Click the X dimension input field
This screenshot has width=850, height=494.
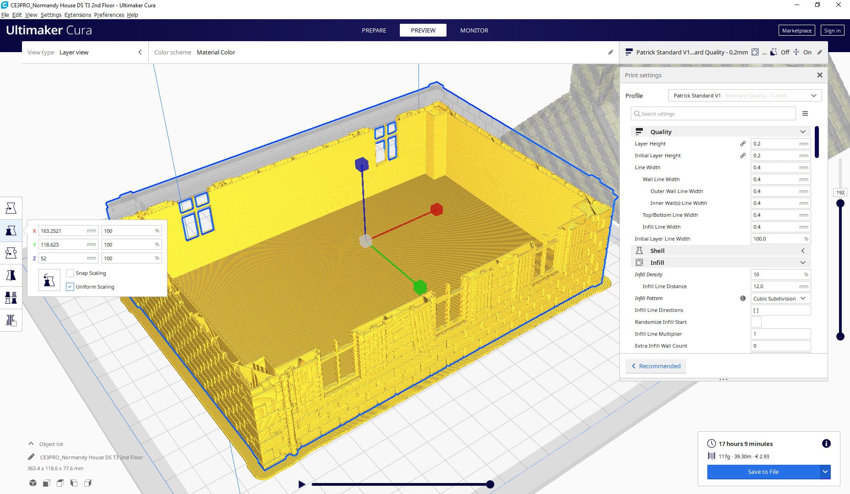click(68, 231)
